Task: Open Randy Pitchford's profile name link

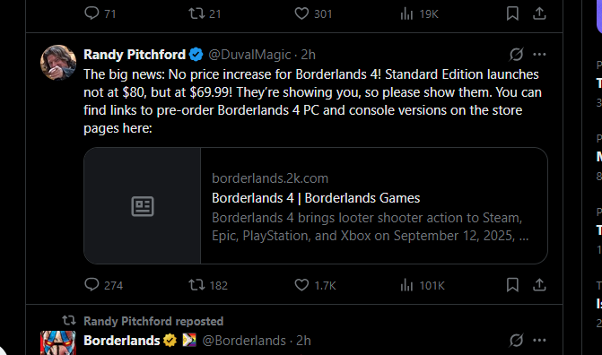Action: [x=135, y=55]
